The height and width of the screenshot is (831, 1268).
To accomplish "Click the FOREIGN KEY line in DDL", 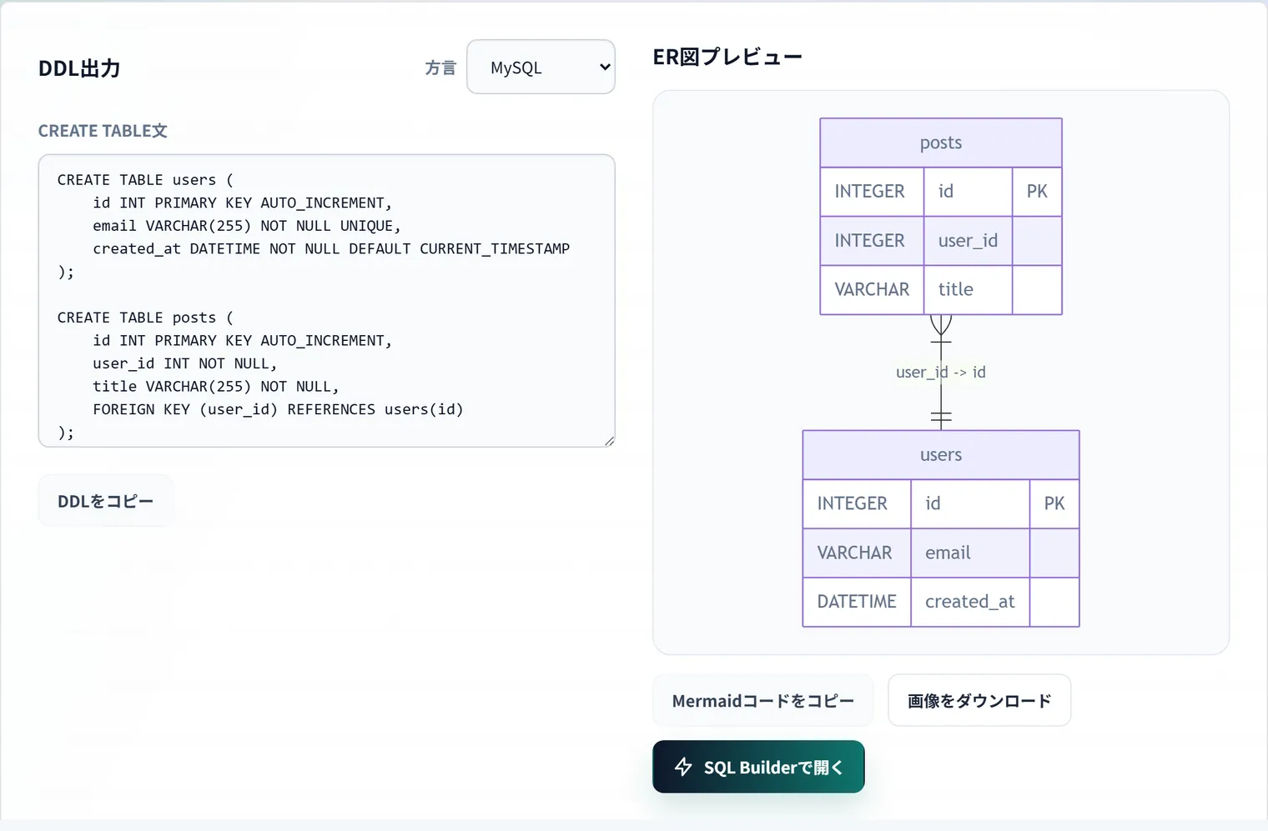I will point(278,409).
